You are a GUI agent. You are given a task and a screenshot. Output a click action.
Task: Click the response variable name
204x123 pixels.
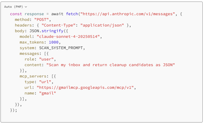pyautogui.click(x=34, y=14)
